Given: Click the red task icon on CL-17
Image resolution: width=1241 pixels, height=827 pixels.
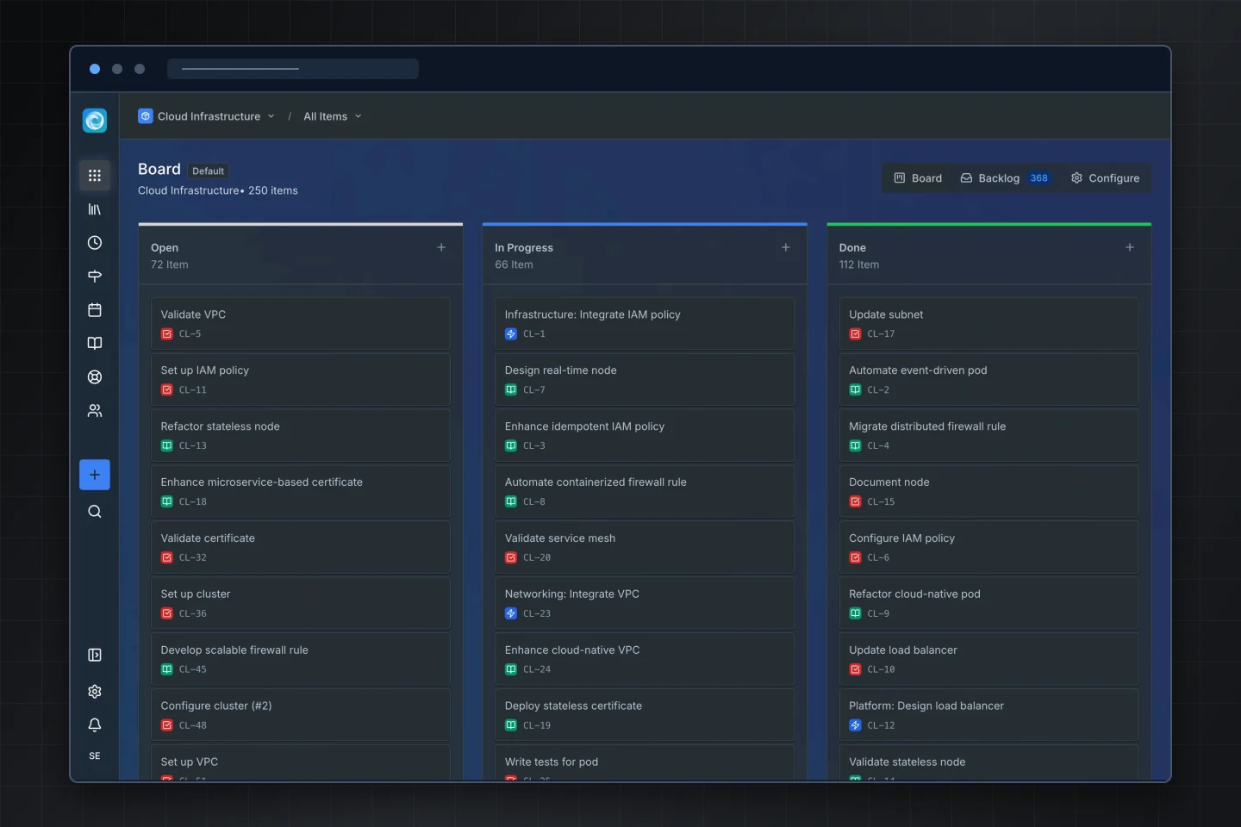Looking at the screenshot, I should coord(855,334).
